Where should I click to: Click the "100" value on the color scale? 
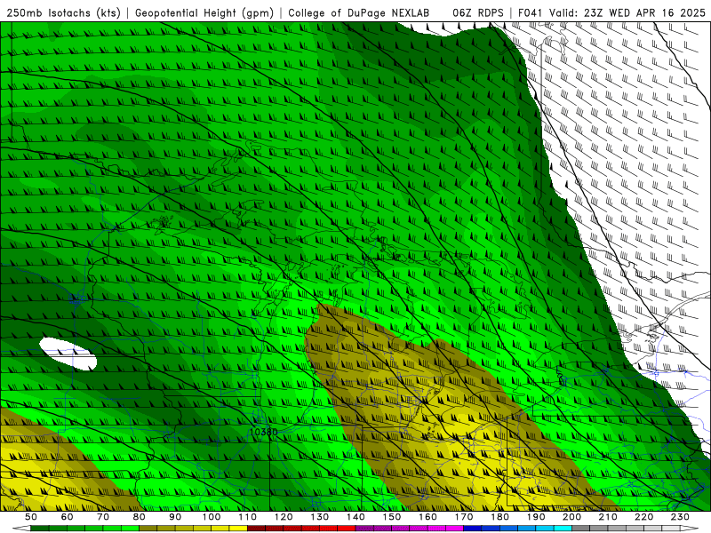tap(212, 517)
